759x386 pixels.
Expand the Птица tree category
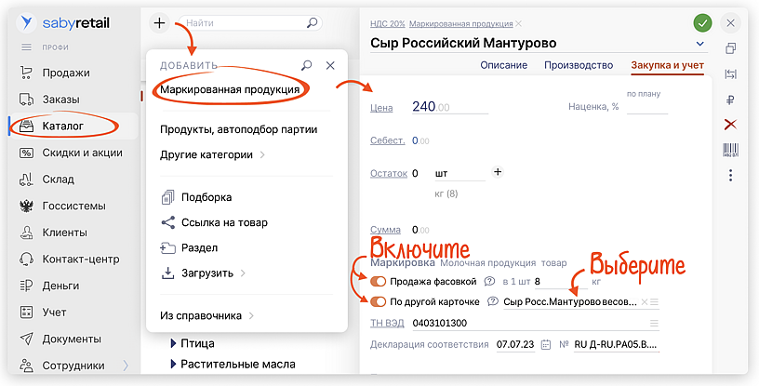(173, 345)
